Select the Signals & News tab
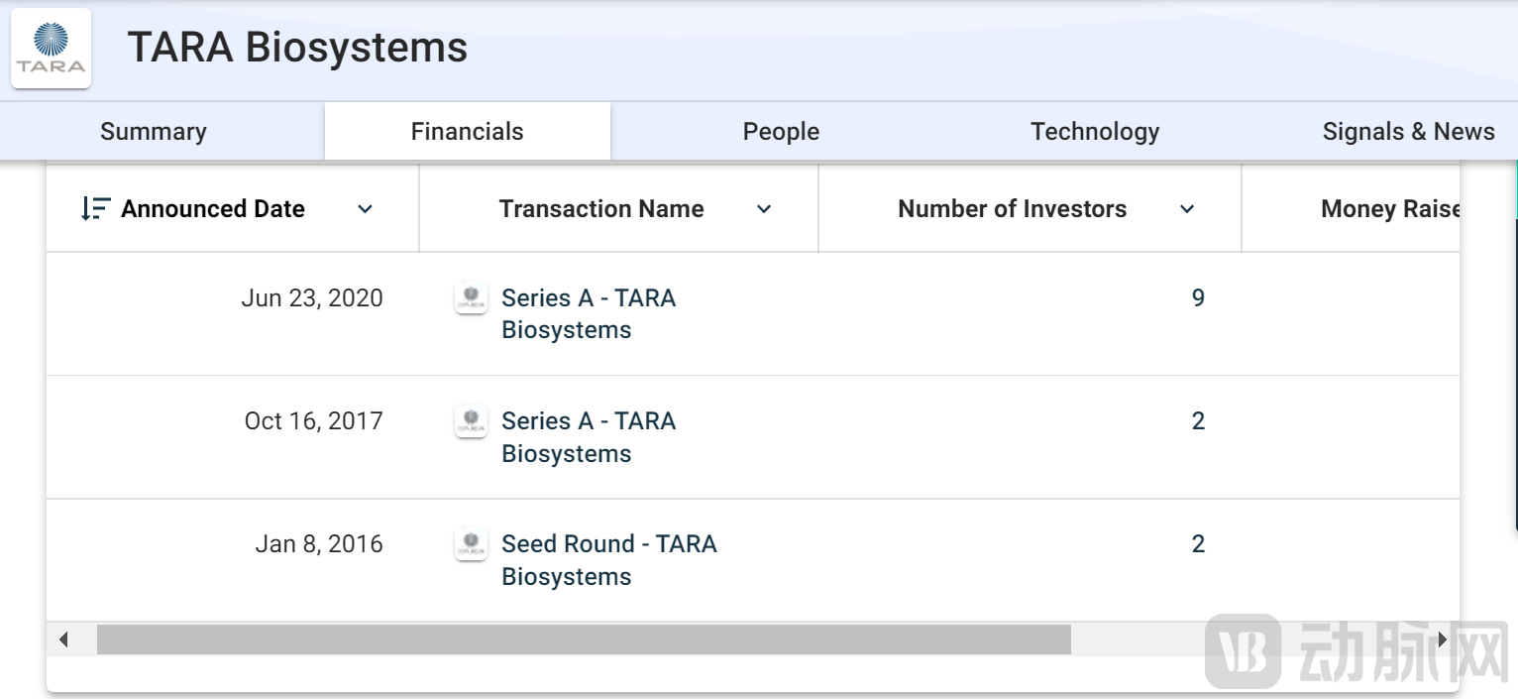 tap(1408, 132)
